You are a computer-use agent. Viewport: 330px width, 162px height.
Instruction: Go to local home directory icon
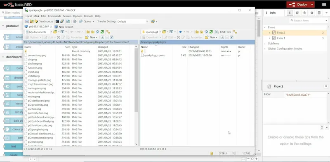click(97, 32)
